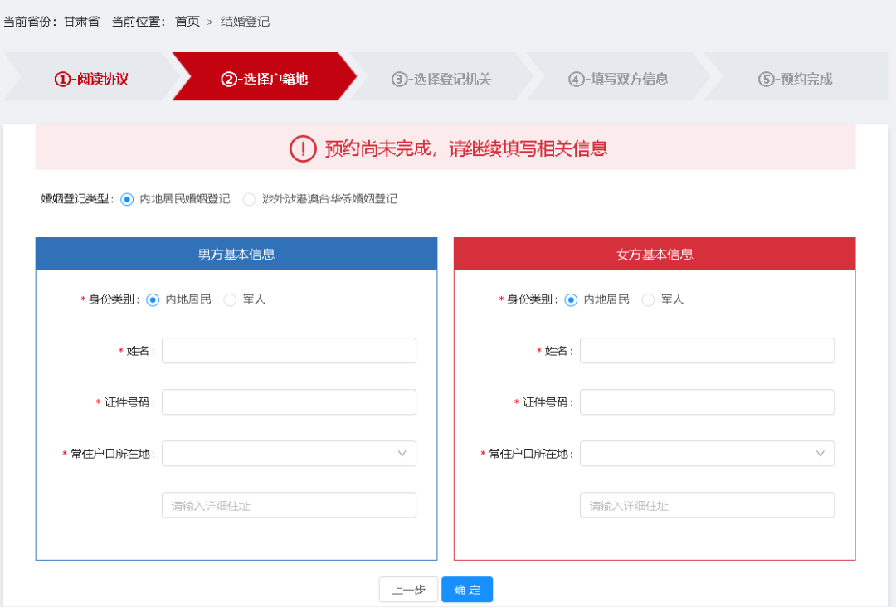Go to step ④-填写双方信息

(x=618, y=79)
